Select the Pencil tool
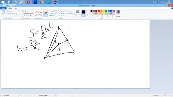The image size is (173, 97). tap(36, 12)
